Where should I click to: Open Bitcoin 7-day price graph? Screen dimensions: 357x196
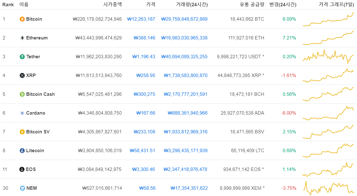pos(328,19)
